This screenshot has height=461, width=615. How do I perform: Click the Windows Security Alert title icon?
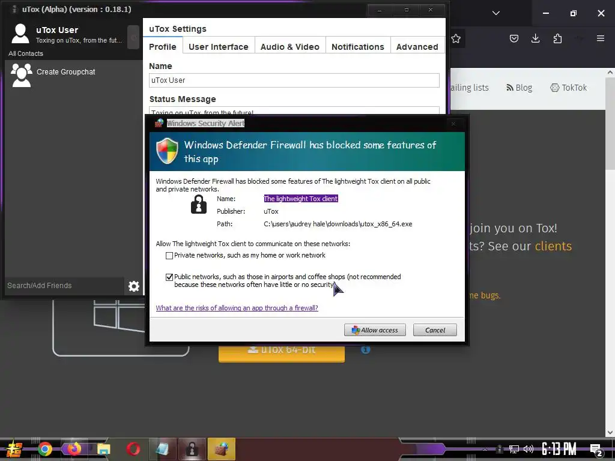(159, 124)
